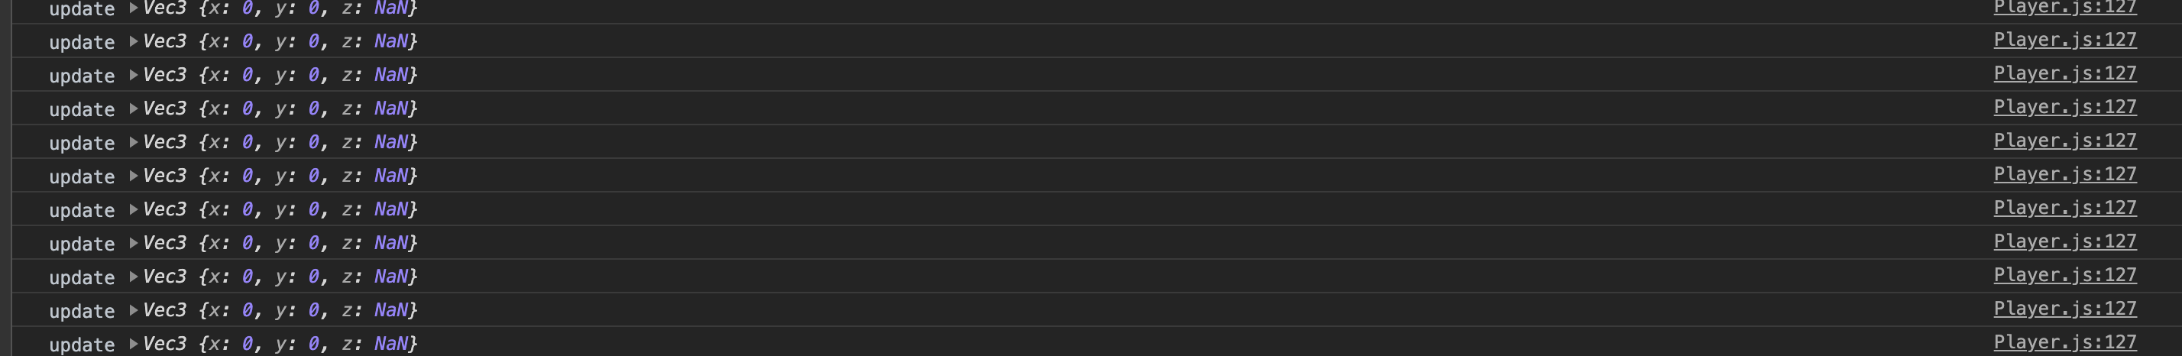This screenshot has height=356, width=2182.
Task: Open Player.js:127 link in the second row
Action: [2064, 40]
